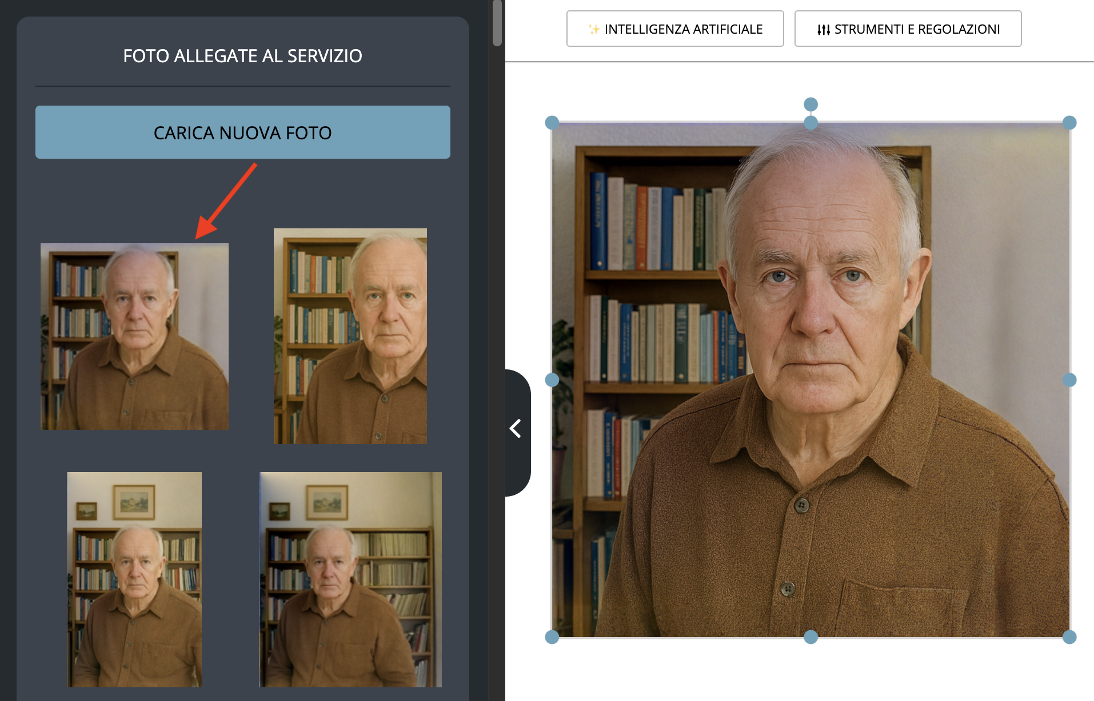This screenshot has width=1094, height=701.
Task: Open the Strumenti e Regolazioni panel
Action: (908, 29)
